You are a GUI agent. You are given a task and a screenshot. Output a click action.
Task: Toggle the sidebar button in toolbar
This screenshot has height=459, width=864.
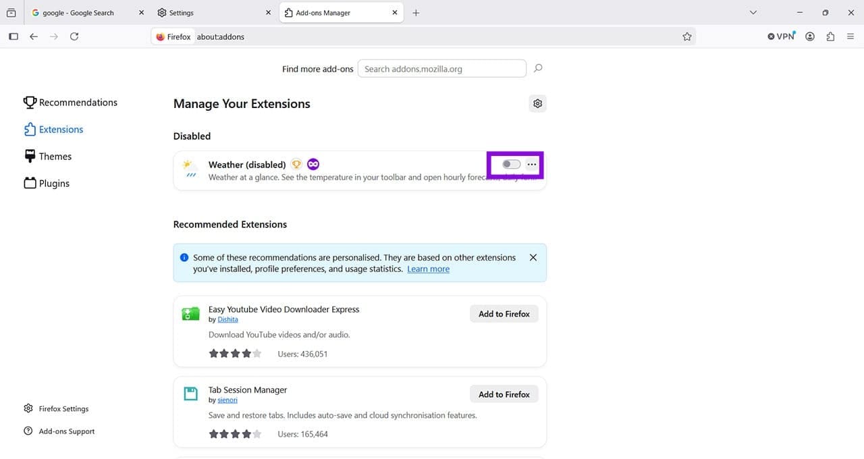tap(13, 36)
